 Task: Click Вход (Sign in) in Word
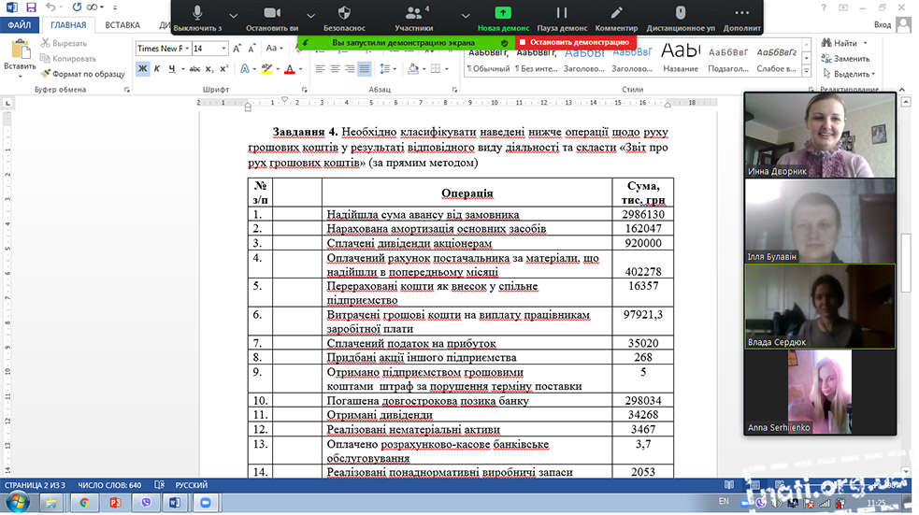click(x=883, y=24)
